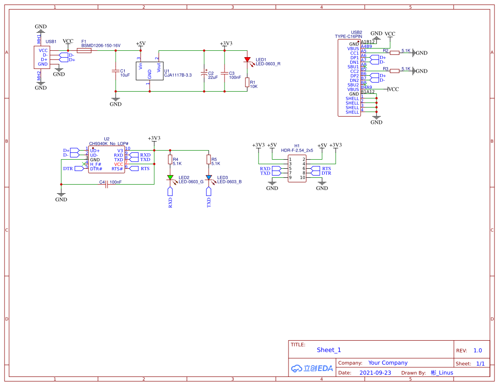Click the REV 1.0 value

coord(478,351)
